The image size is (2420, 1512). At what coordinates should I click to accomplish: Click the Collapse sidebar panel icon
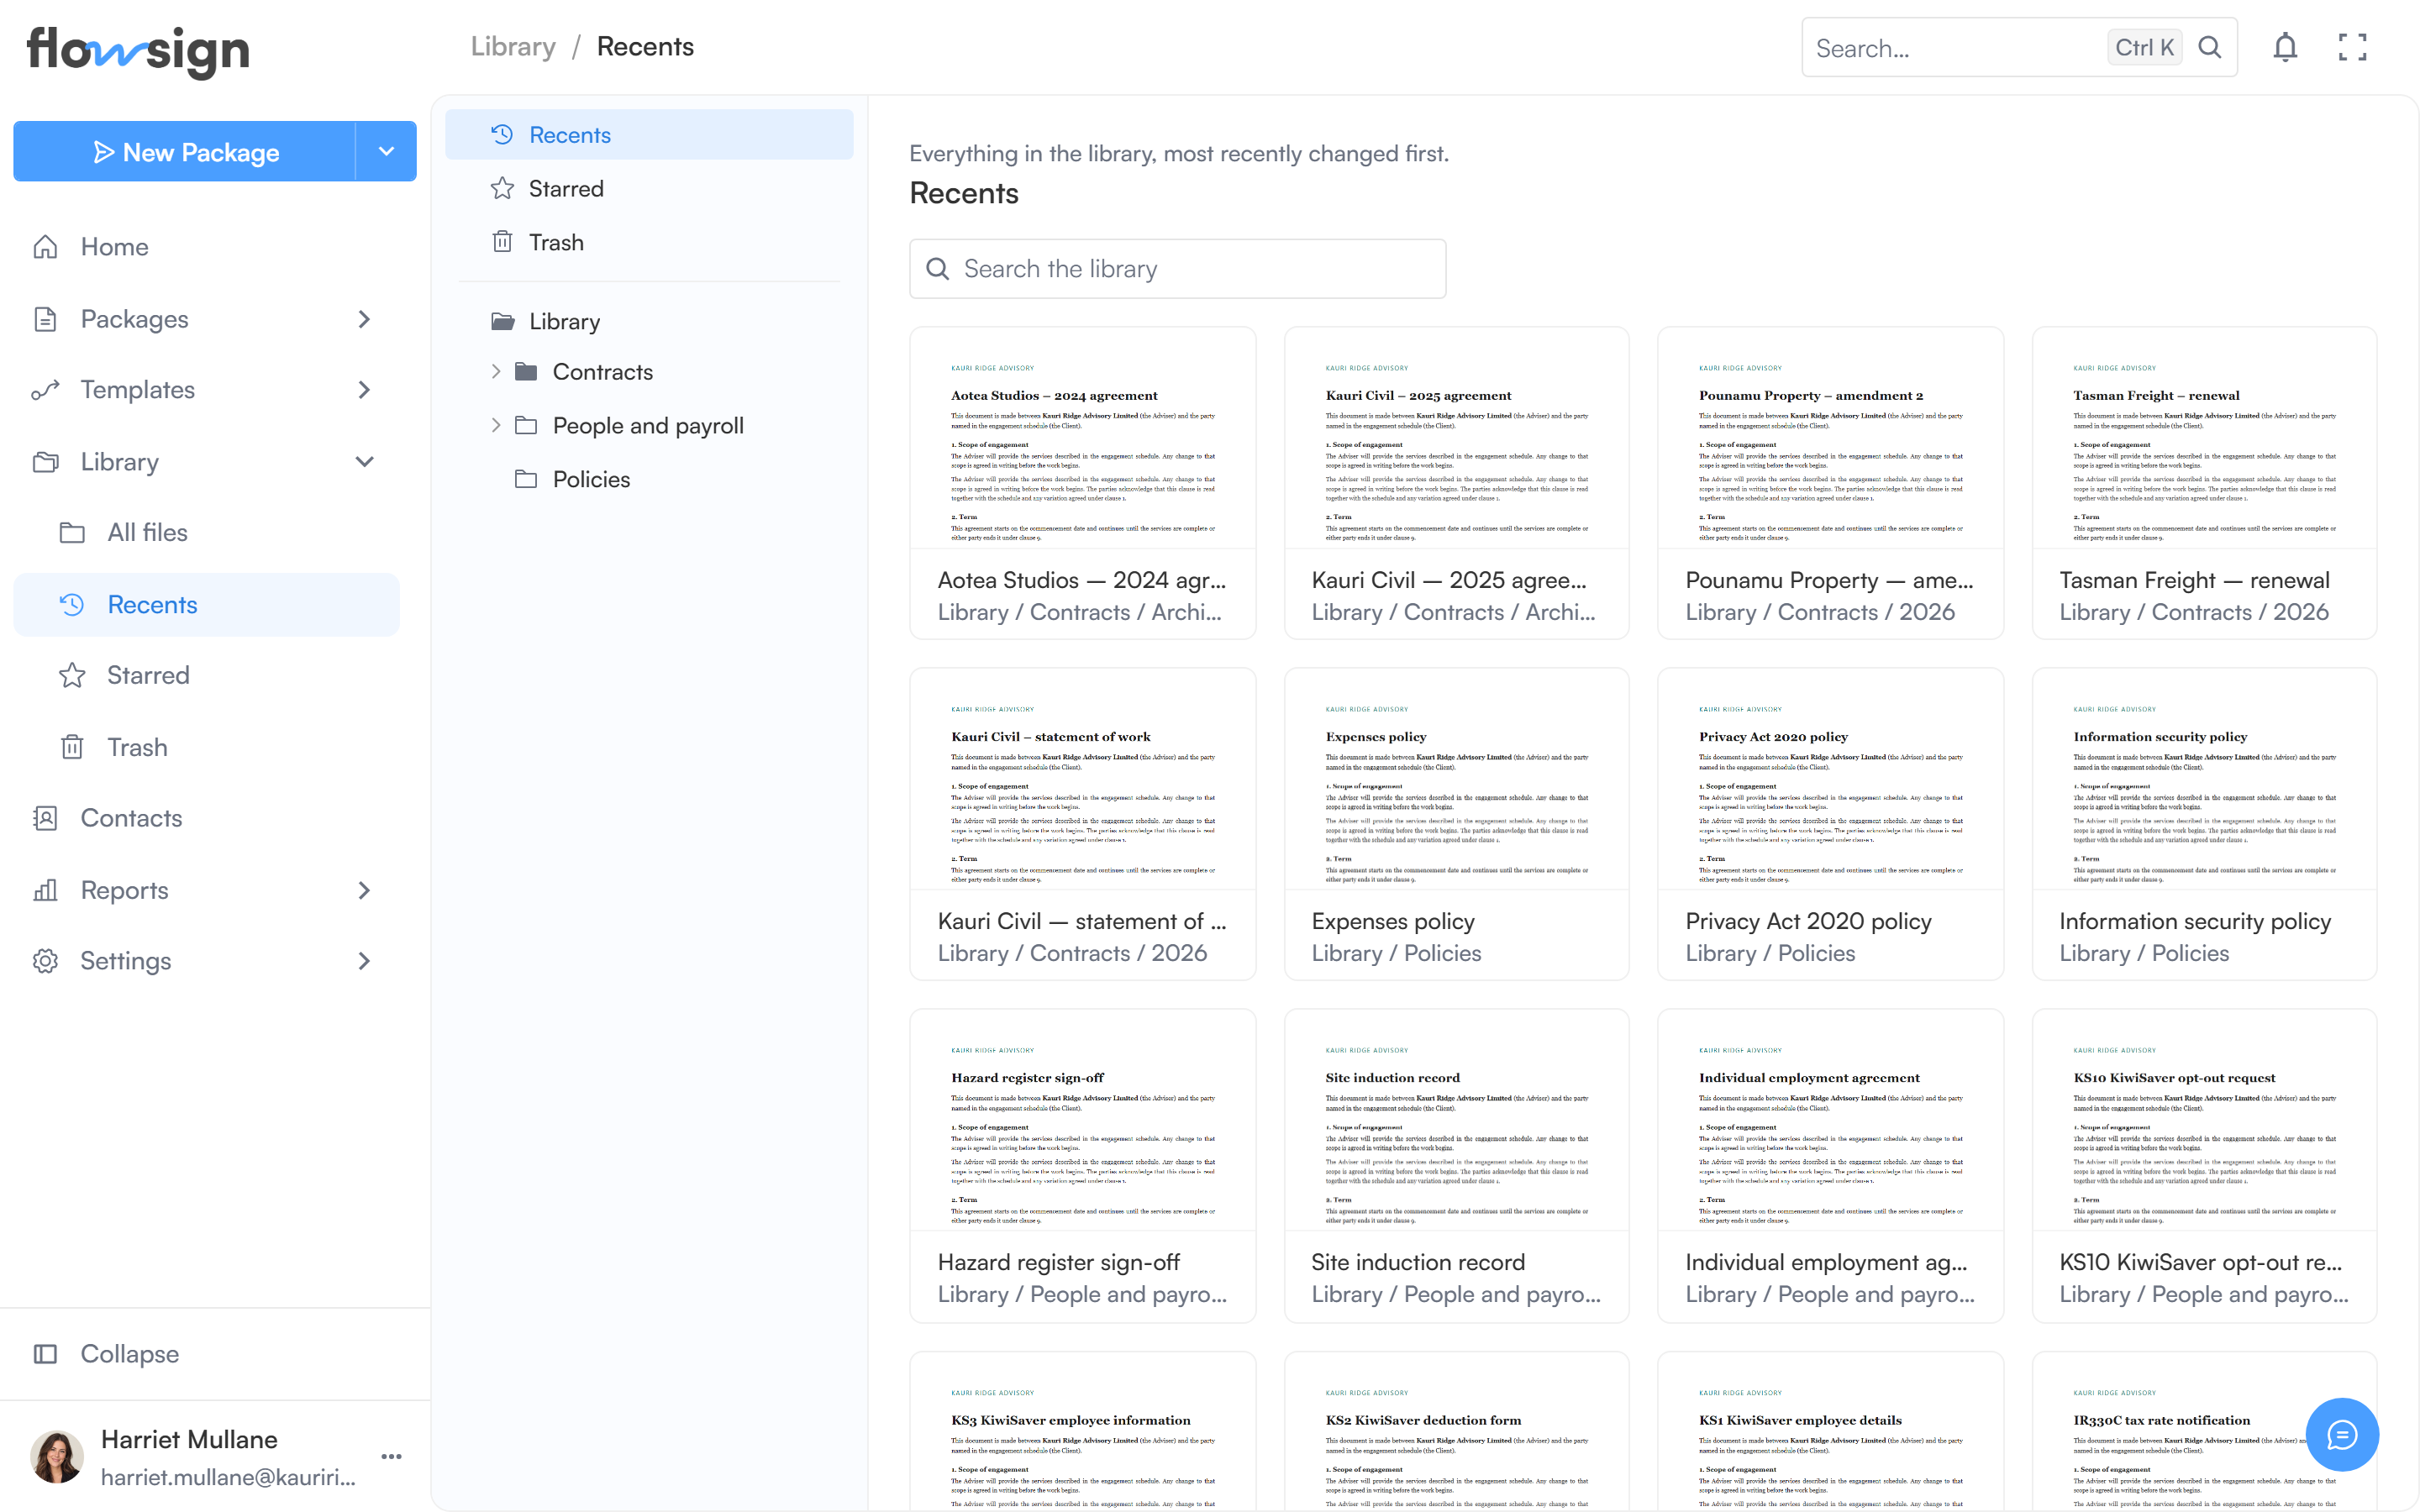point(45,1354)
